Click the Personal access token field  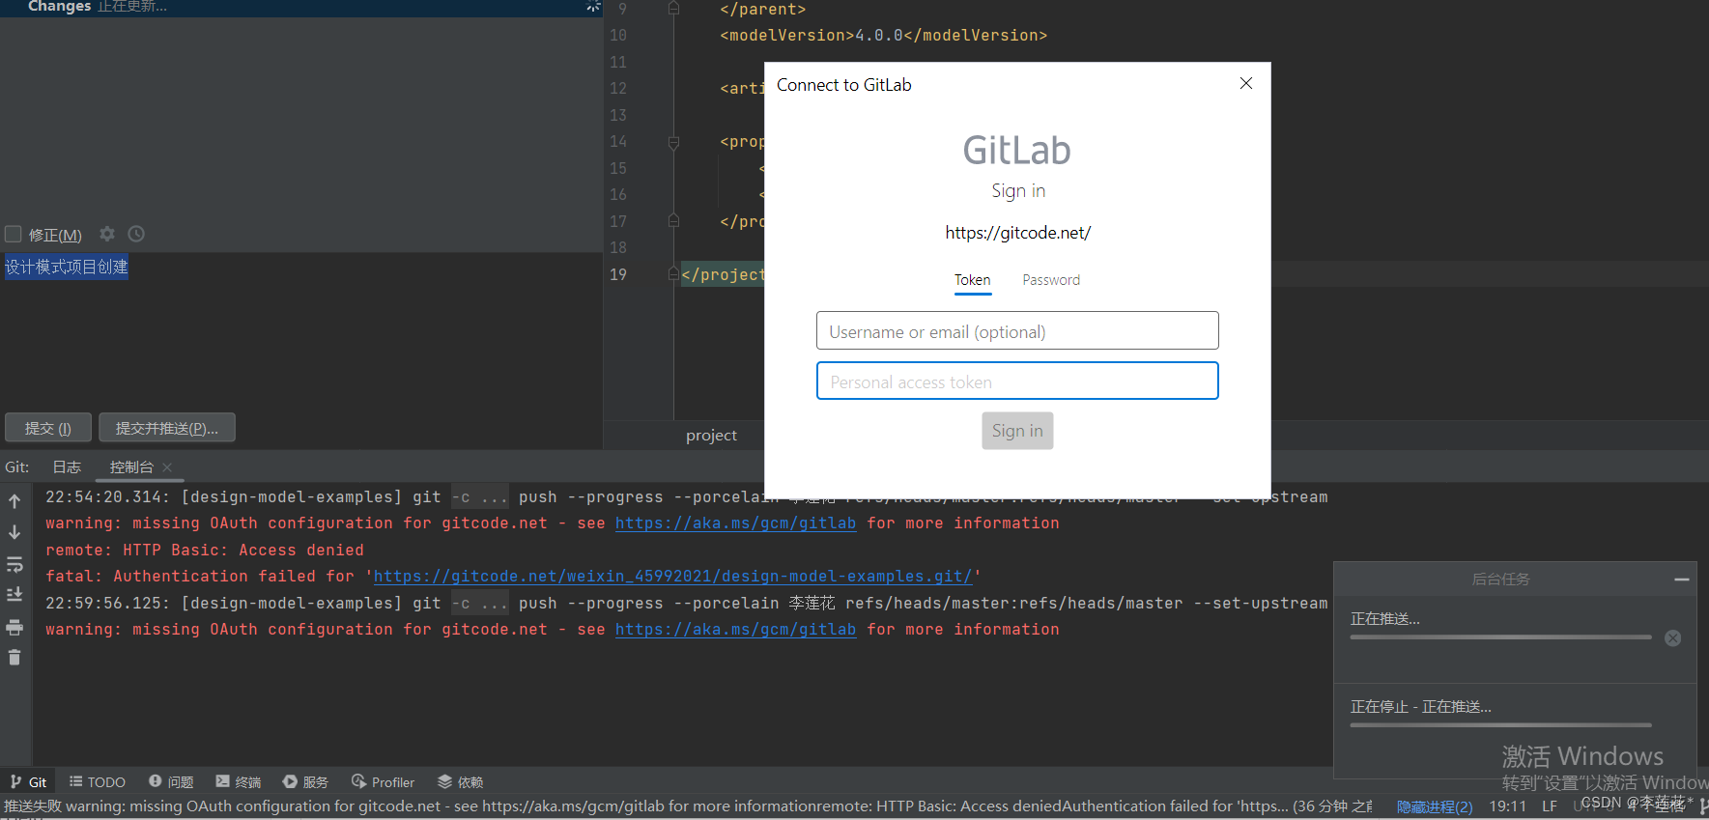coord(1017,381)
